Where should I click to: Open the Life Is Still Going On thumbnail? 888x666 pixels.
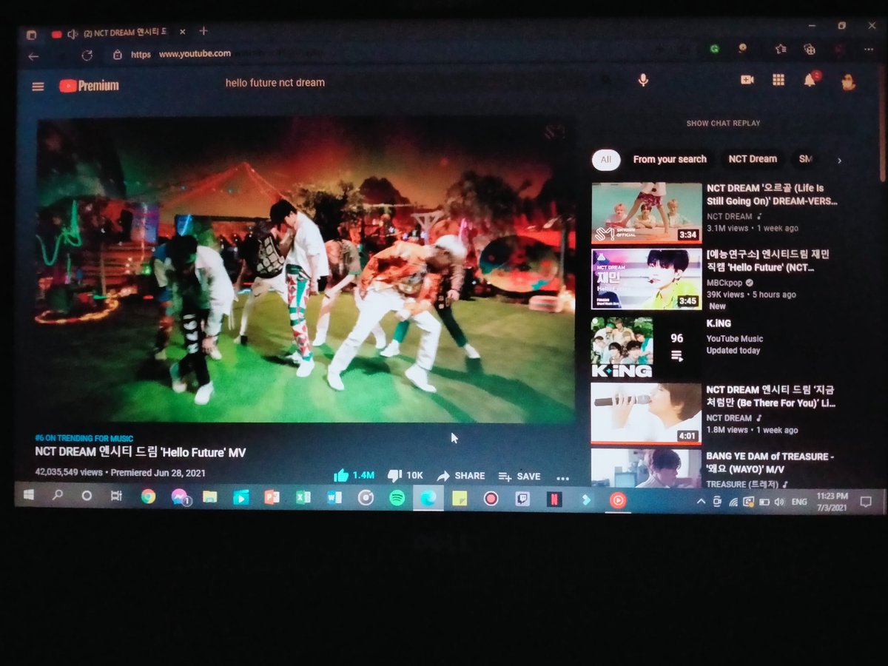pos(647,213)
